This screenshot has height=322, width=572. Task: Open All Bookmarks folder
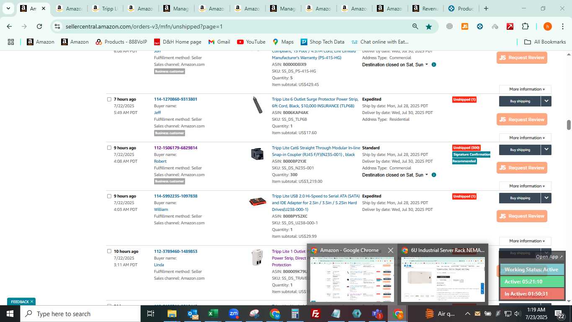coord(545,42)
